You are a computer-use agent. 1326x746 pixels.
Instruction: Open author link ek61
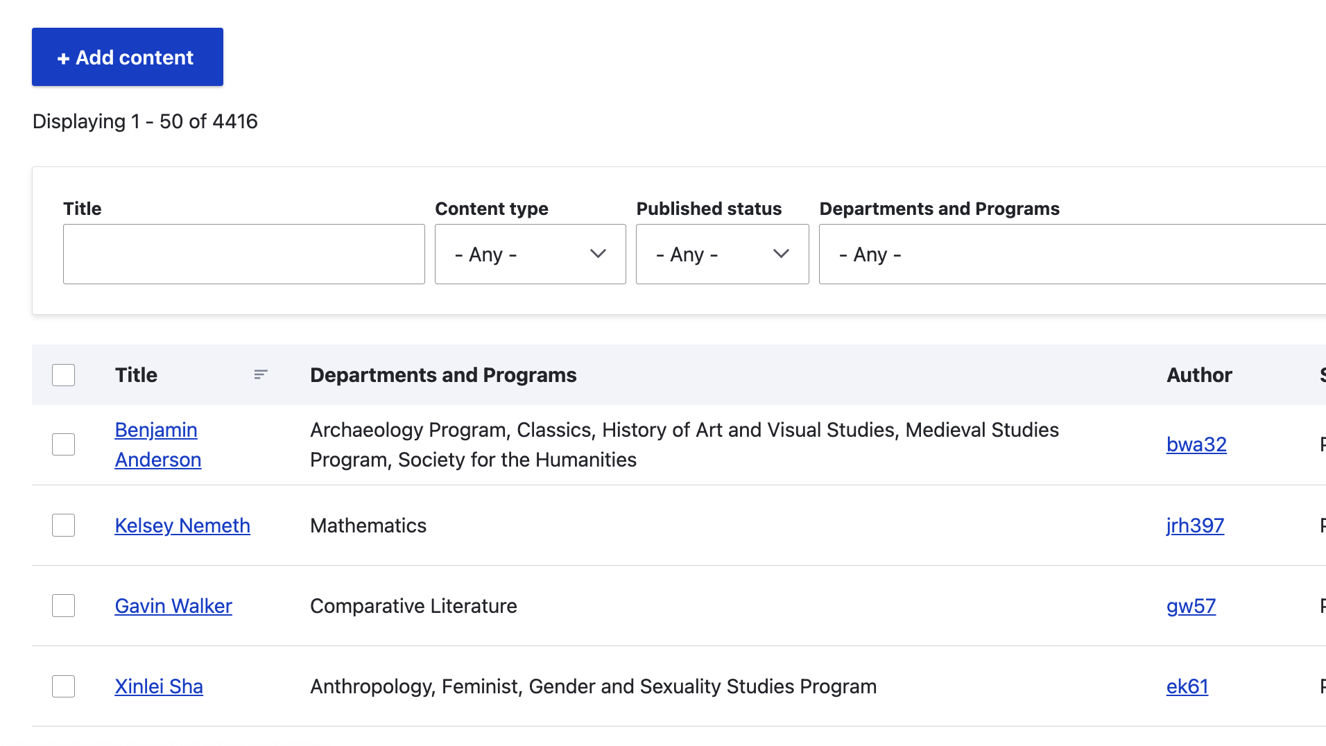point(1187,686)
